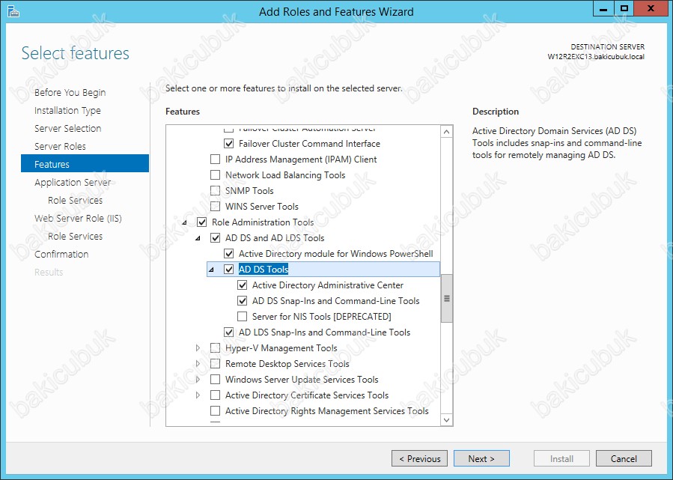Click destination server name W12R2EXC13.bakicubuk.local

[596, 56]
